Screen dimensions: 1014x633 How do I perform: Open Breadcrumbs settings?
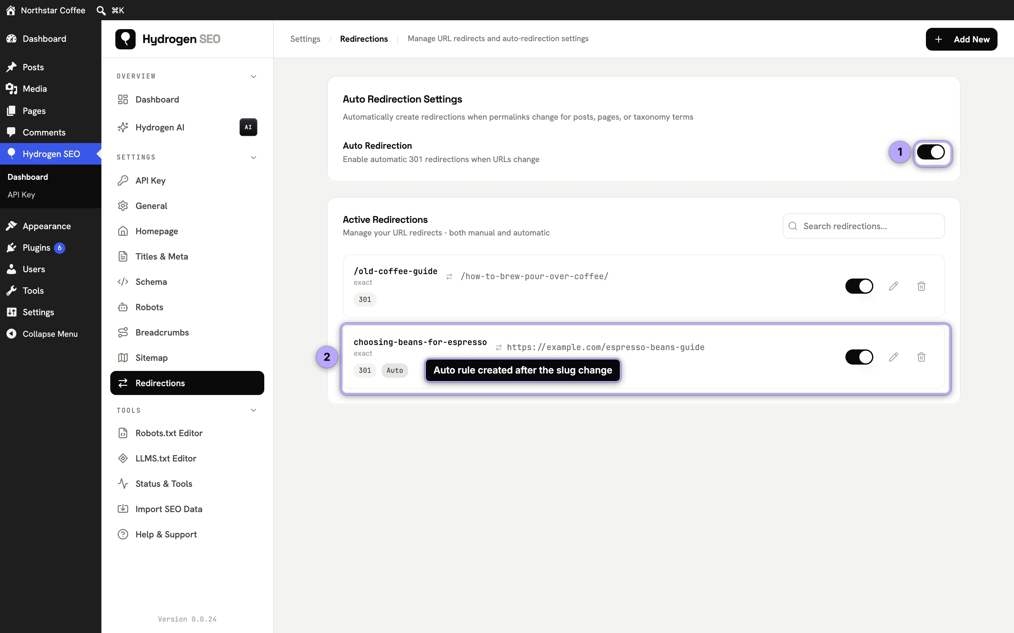tap(187, 332)
